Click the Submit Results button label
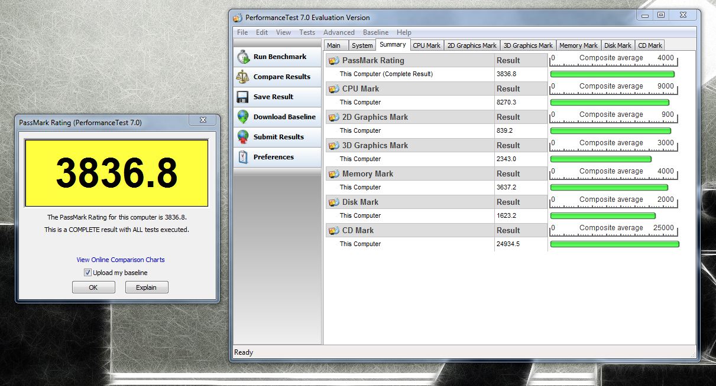Viewport: 716px width, 386px height. pyautogui.click(x=278, y=137)
